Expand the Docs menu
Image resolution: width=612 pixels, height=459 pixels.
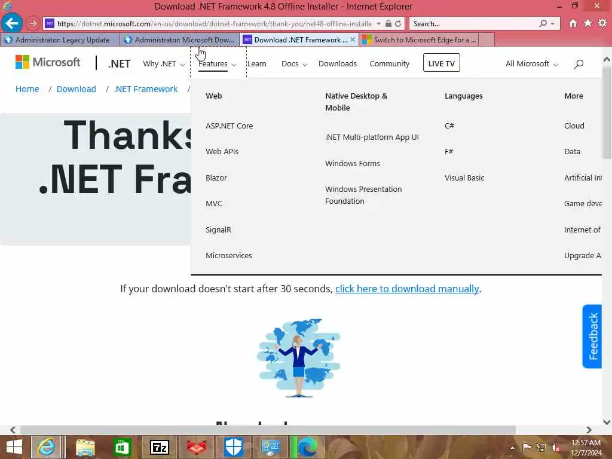point(294,63)
